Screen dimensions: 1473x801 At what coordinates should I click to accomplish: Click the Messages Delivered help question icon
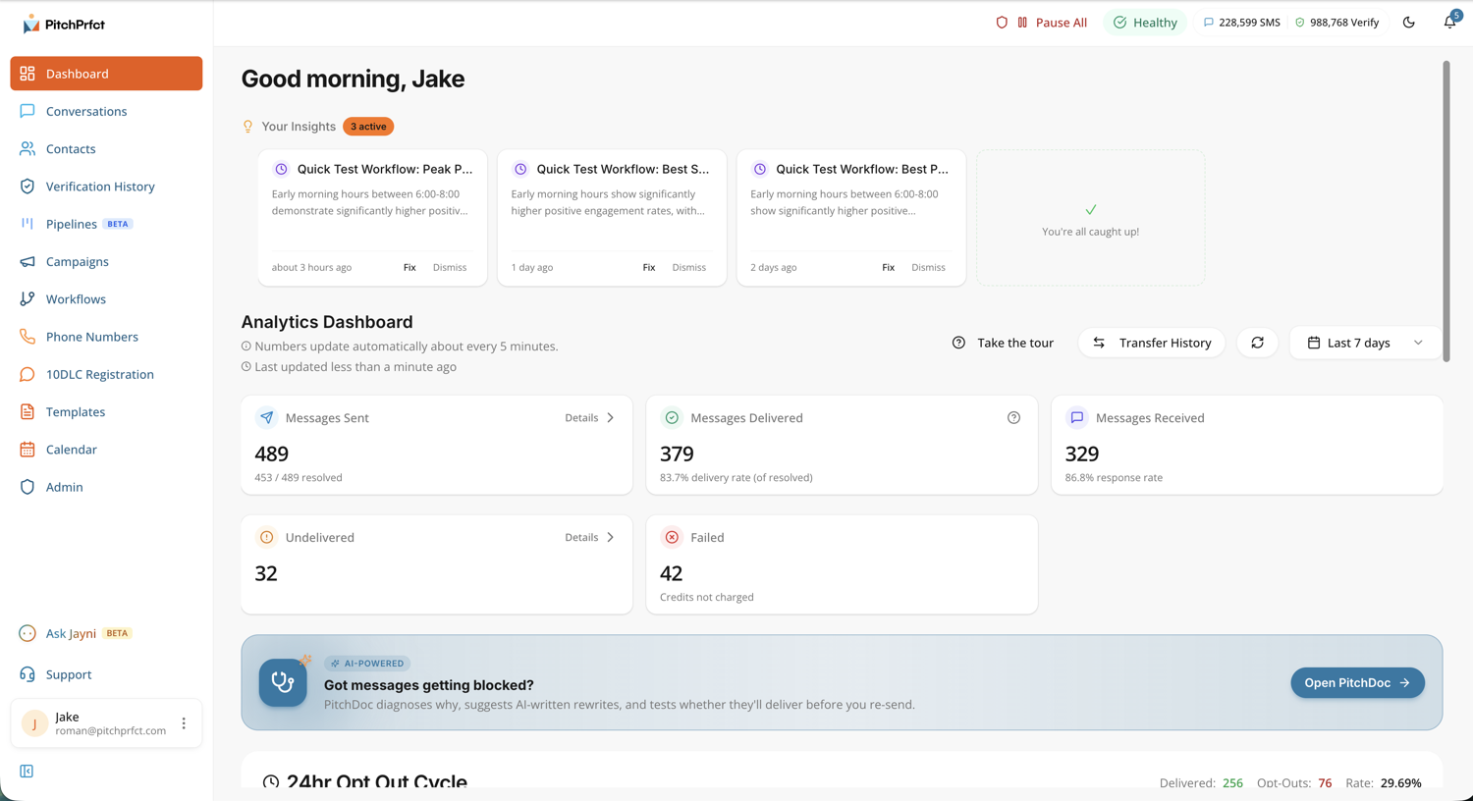1014,418
